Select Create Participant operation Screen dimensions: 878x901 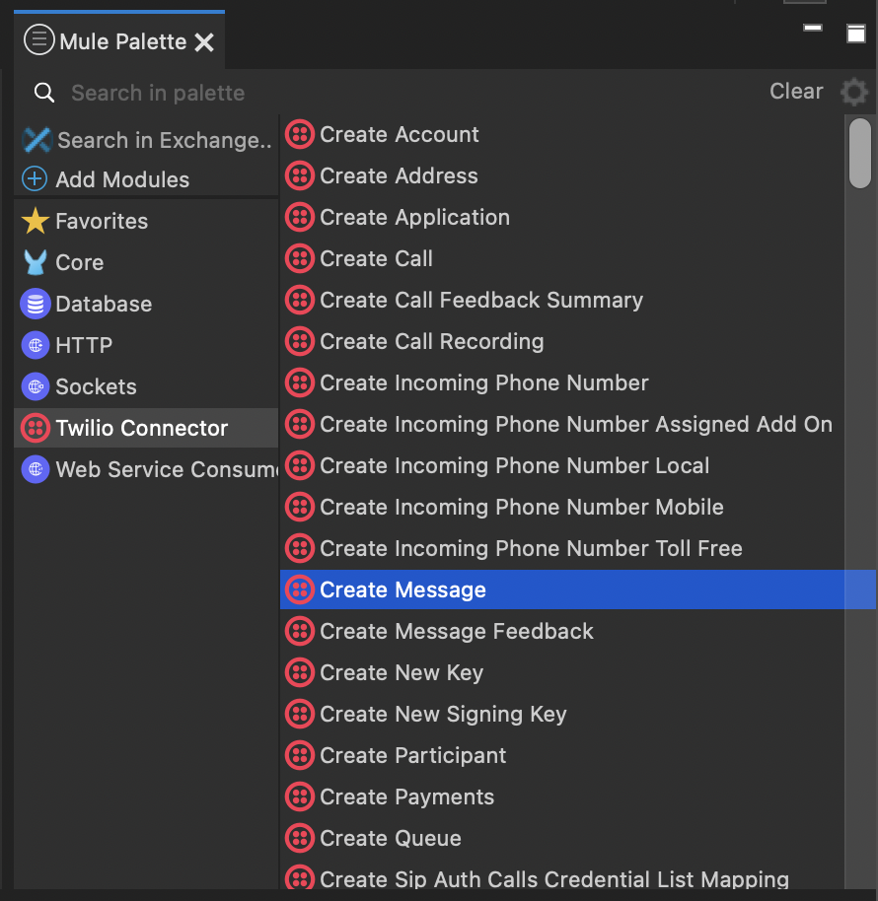pos(412,755)
